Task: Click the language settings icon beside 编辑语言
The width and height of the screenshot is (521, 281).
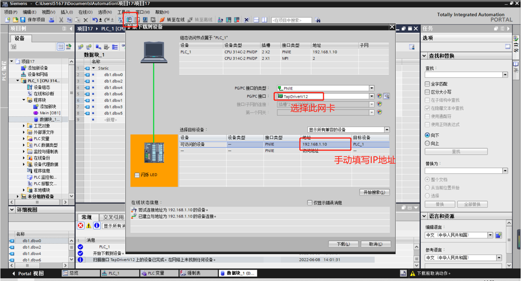Action: 499,235
